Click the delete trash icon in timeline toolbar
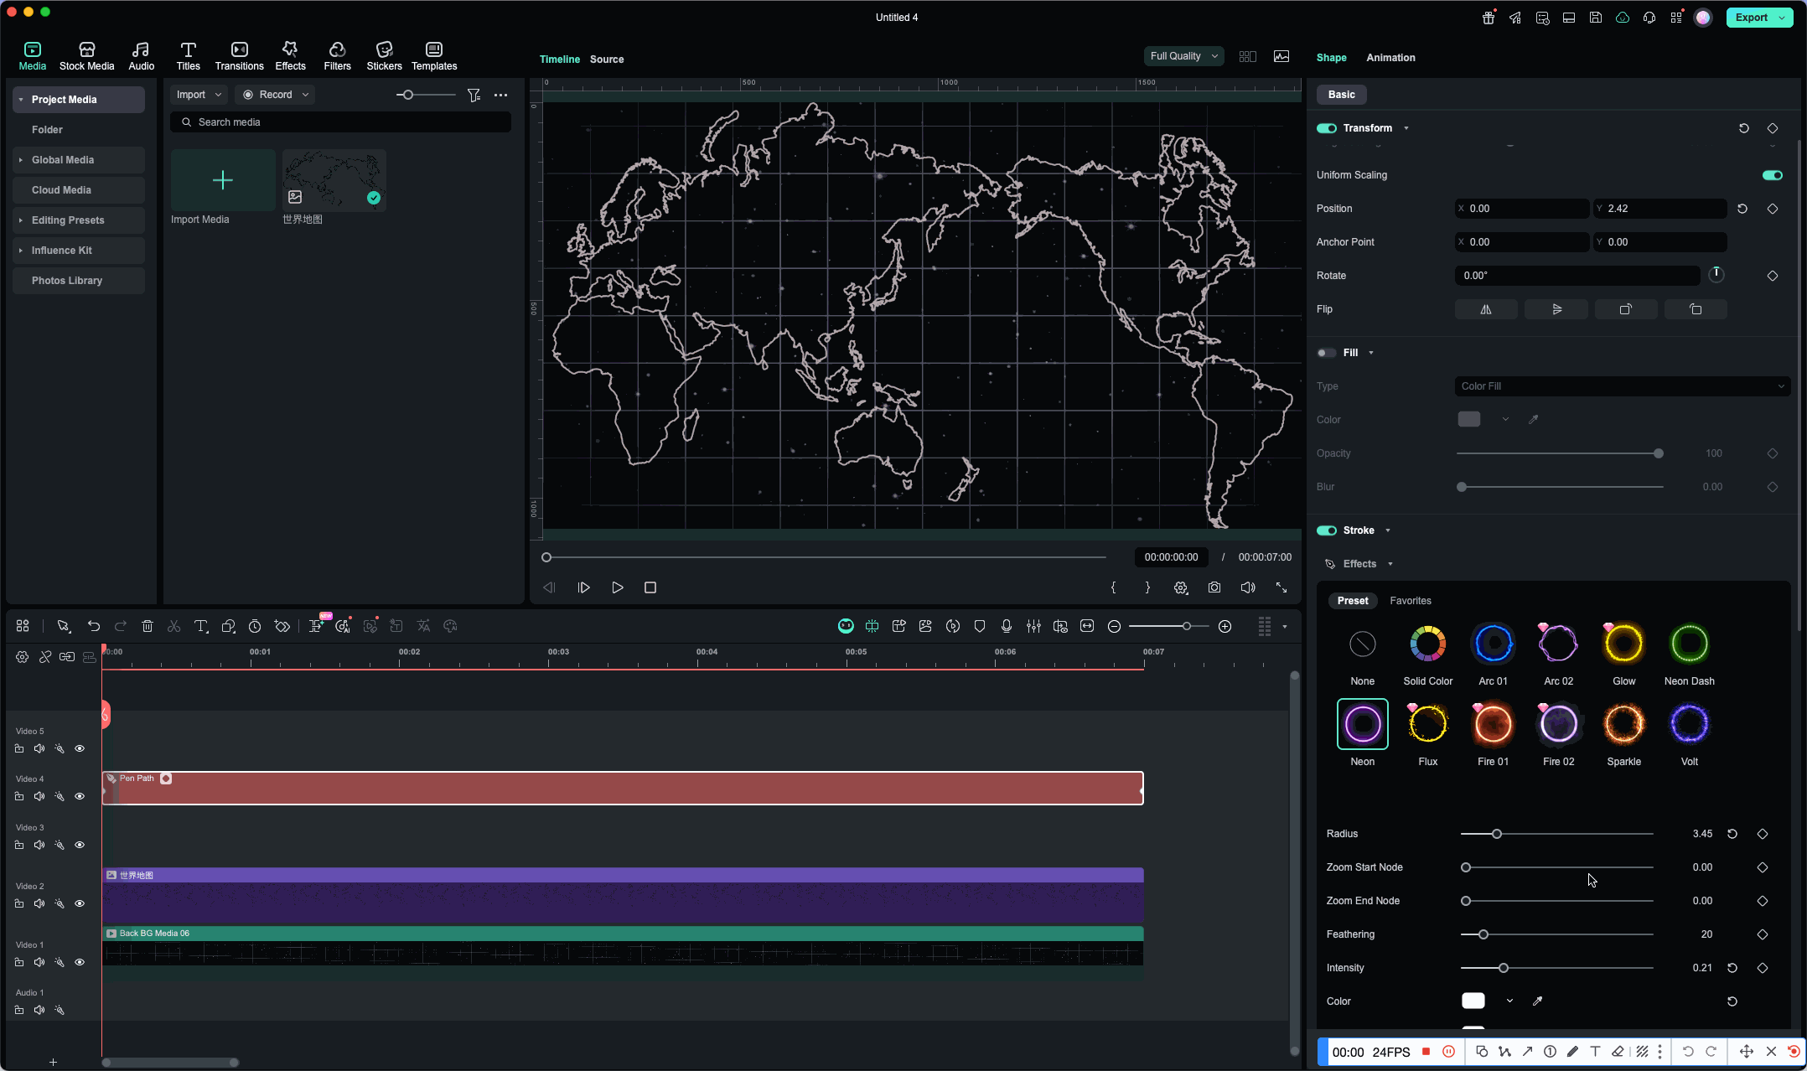1807x1071 pixels. coord(148,626)
